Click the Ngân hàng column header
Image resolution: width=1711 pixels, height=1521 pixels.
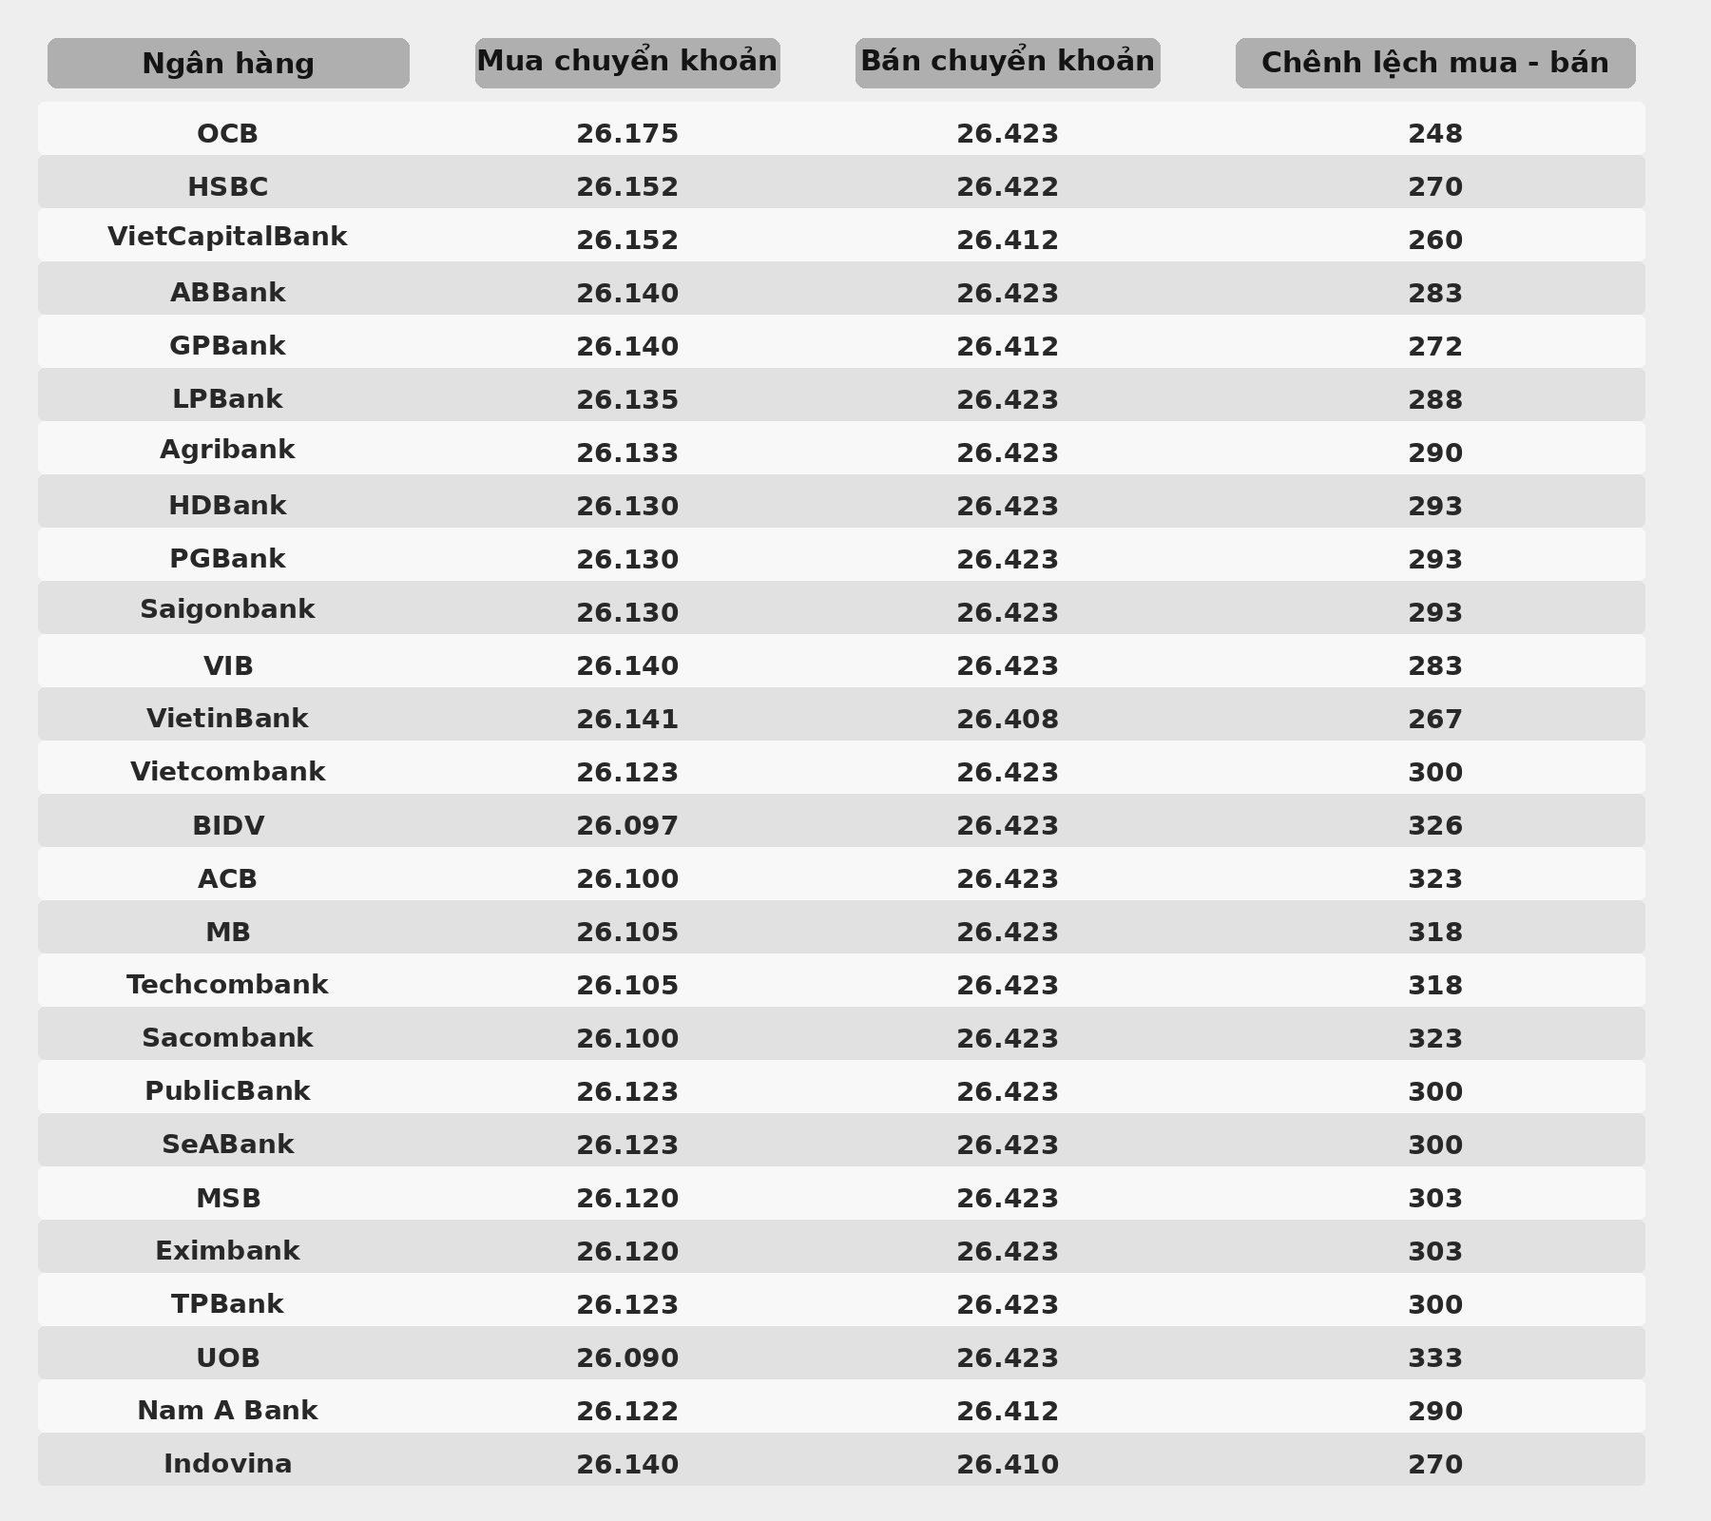228,64
